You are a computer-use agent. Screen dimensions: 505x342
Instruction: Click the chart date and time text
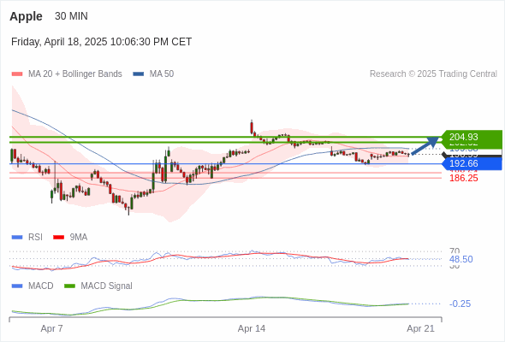point(102,42)
